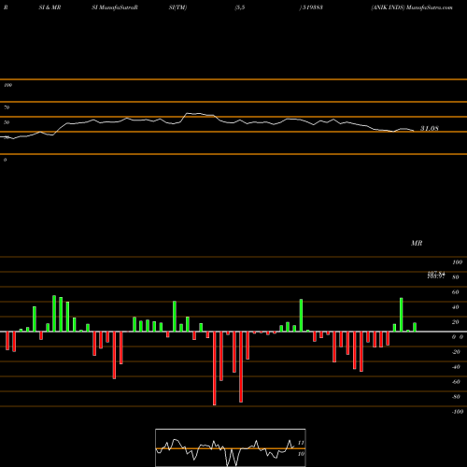This screenshot has width=467, height=467.
Task: Click the 'MR' label above the histogram
Action: 417,243
